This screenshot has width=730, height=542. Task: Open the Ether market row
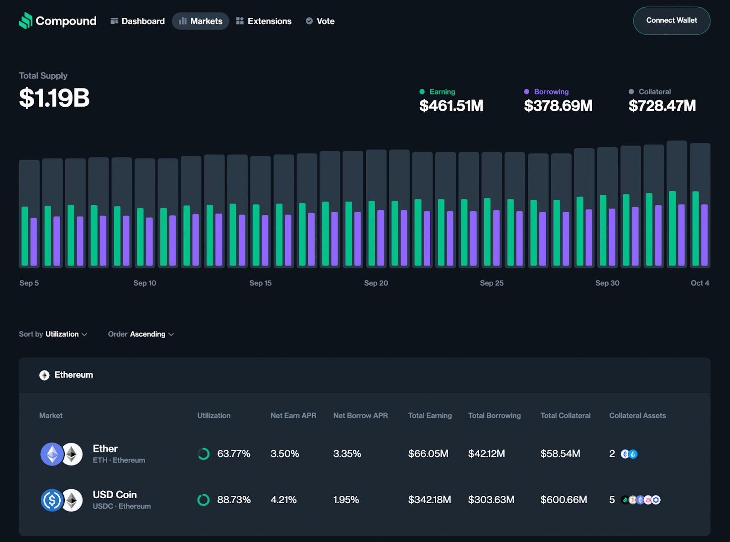(365, 454)
